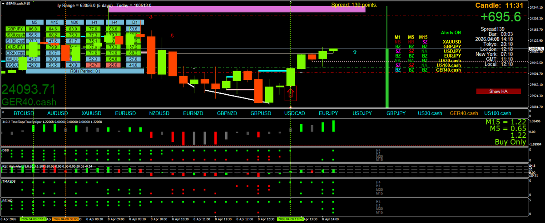545x223 pixels.
Task: Click the RSIHD indicator panel label
Action: (x=7, y=200)
